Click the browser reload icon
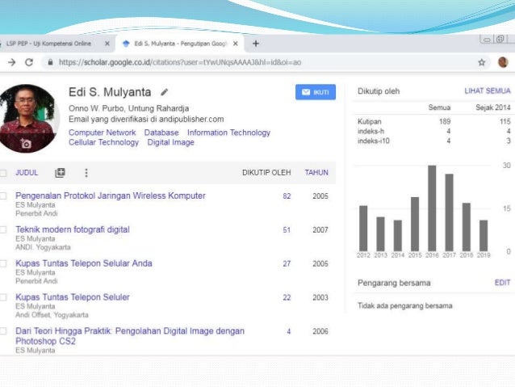 click(x=29, y=62)
